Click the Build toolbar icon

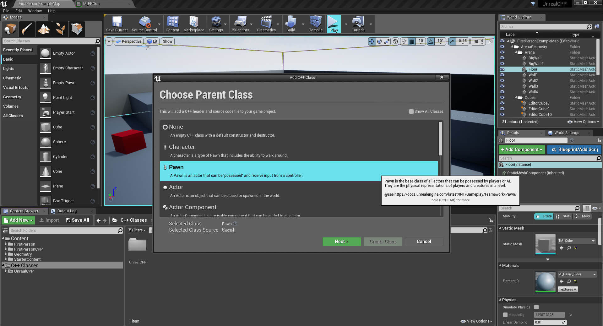(291, 24)
